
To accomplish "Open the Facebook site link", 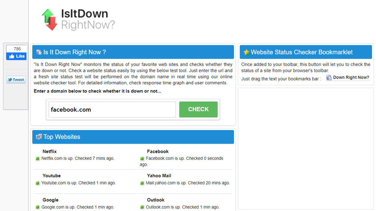I will 158,152.
